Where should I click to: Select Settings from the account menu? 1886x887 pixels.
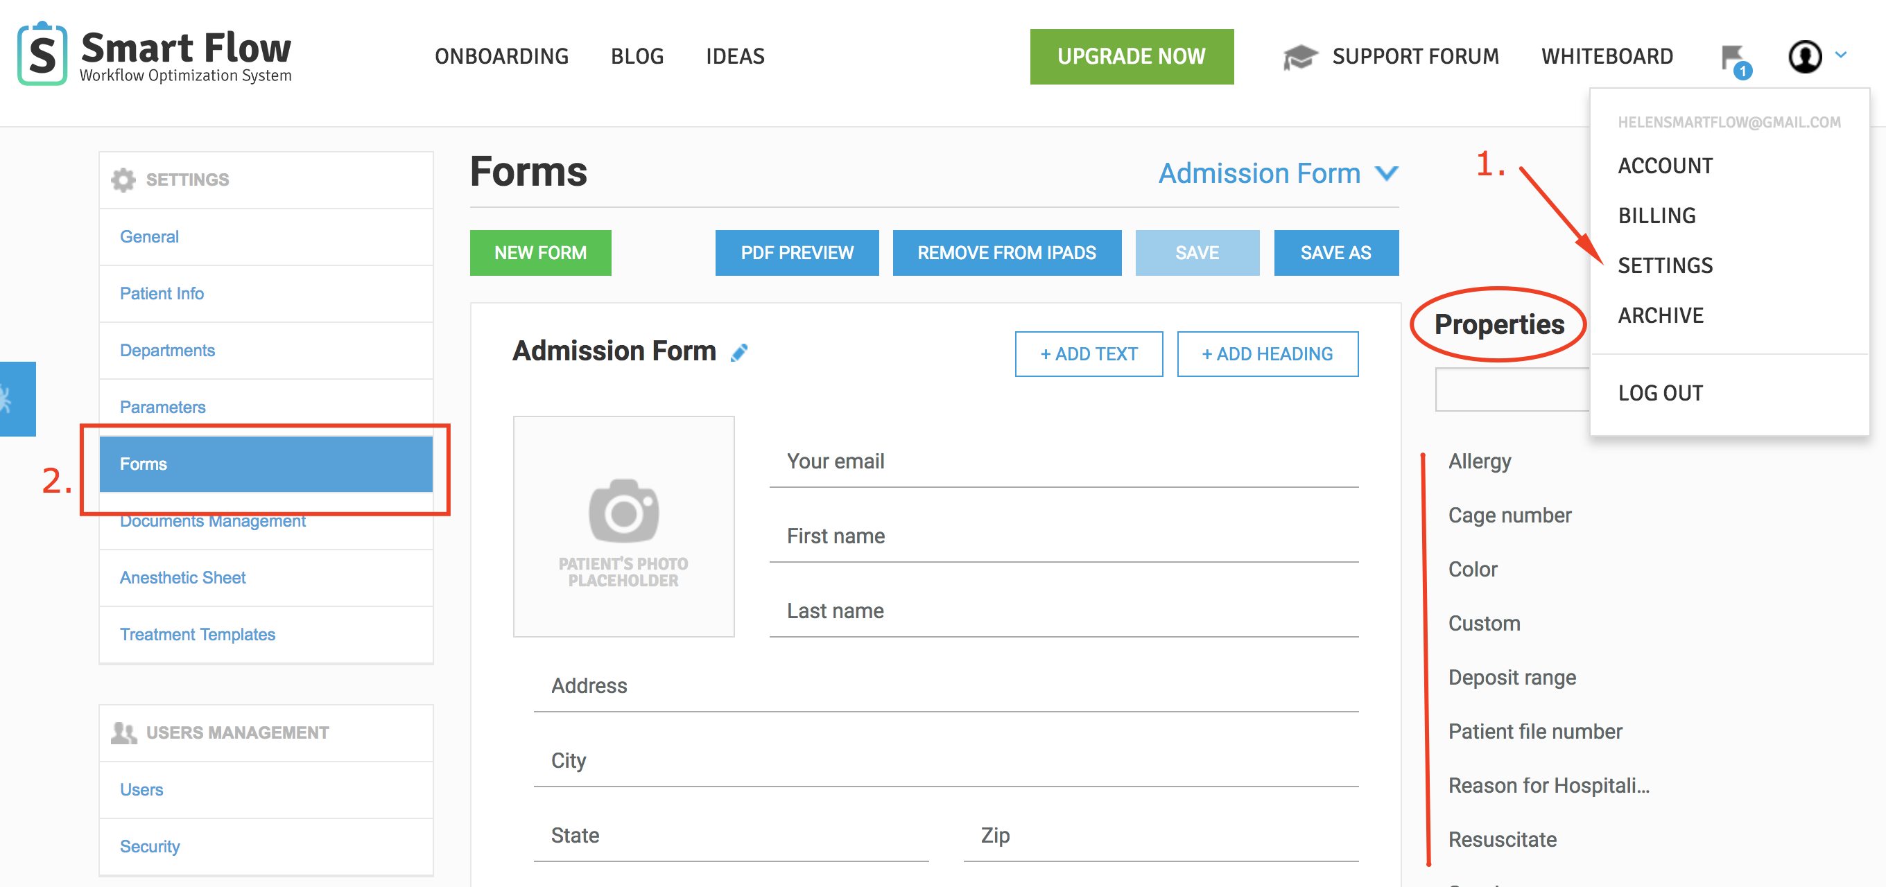[1664, 265]
